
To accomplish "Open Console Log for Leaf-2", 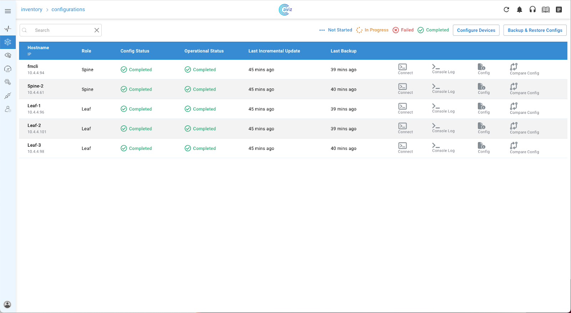I will tap(443, 128).
